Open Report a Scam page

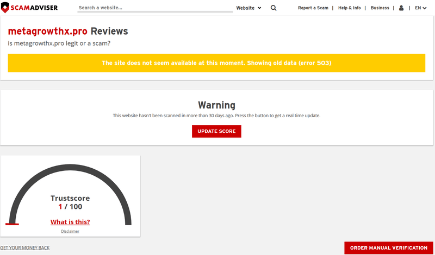click(x=313, y=8)
